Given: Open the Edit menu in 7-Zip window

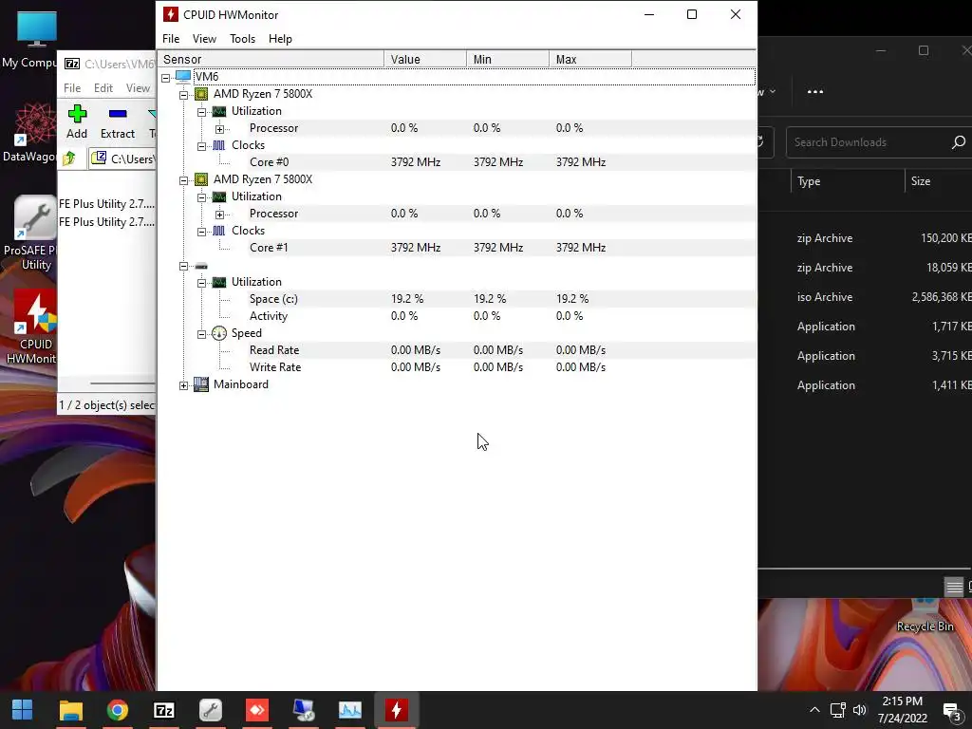Looking at the screenshot, I should pos(103,88).
